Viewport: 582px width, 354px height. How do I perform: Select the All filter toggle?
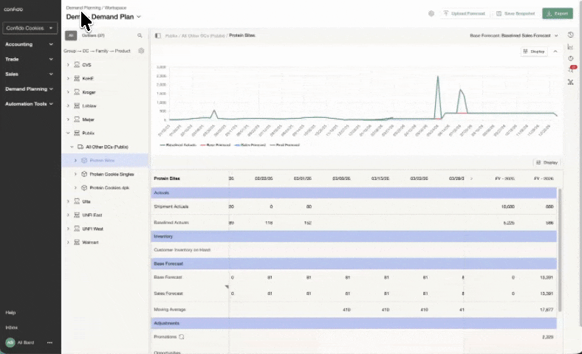[71, 35]
